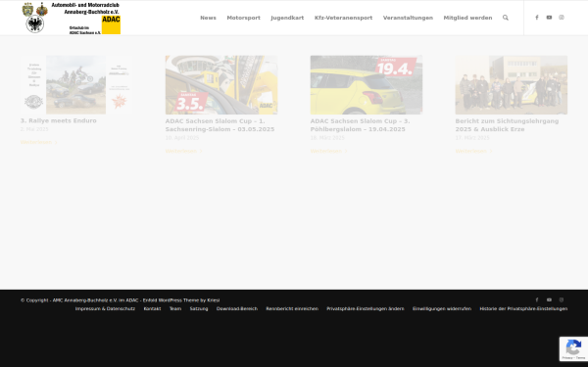Open Team footer link
This screenshot has height=367, width=588.
tap(175, 308)
